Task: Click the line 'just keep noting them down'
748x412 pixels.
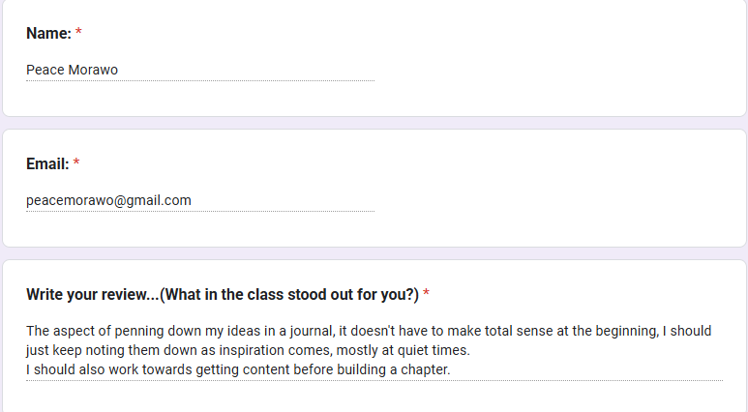Action: coord(248,350)
